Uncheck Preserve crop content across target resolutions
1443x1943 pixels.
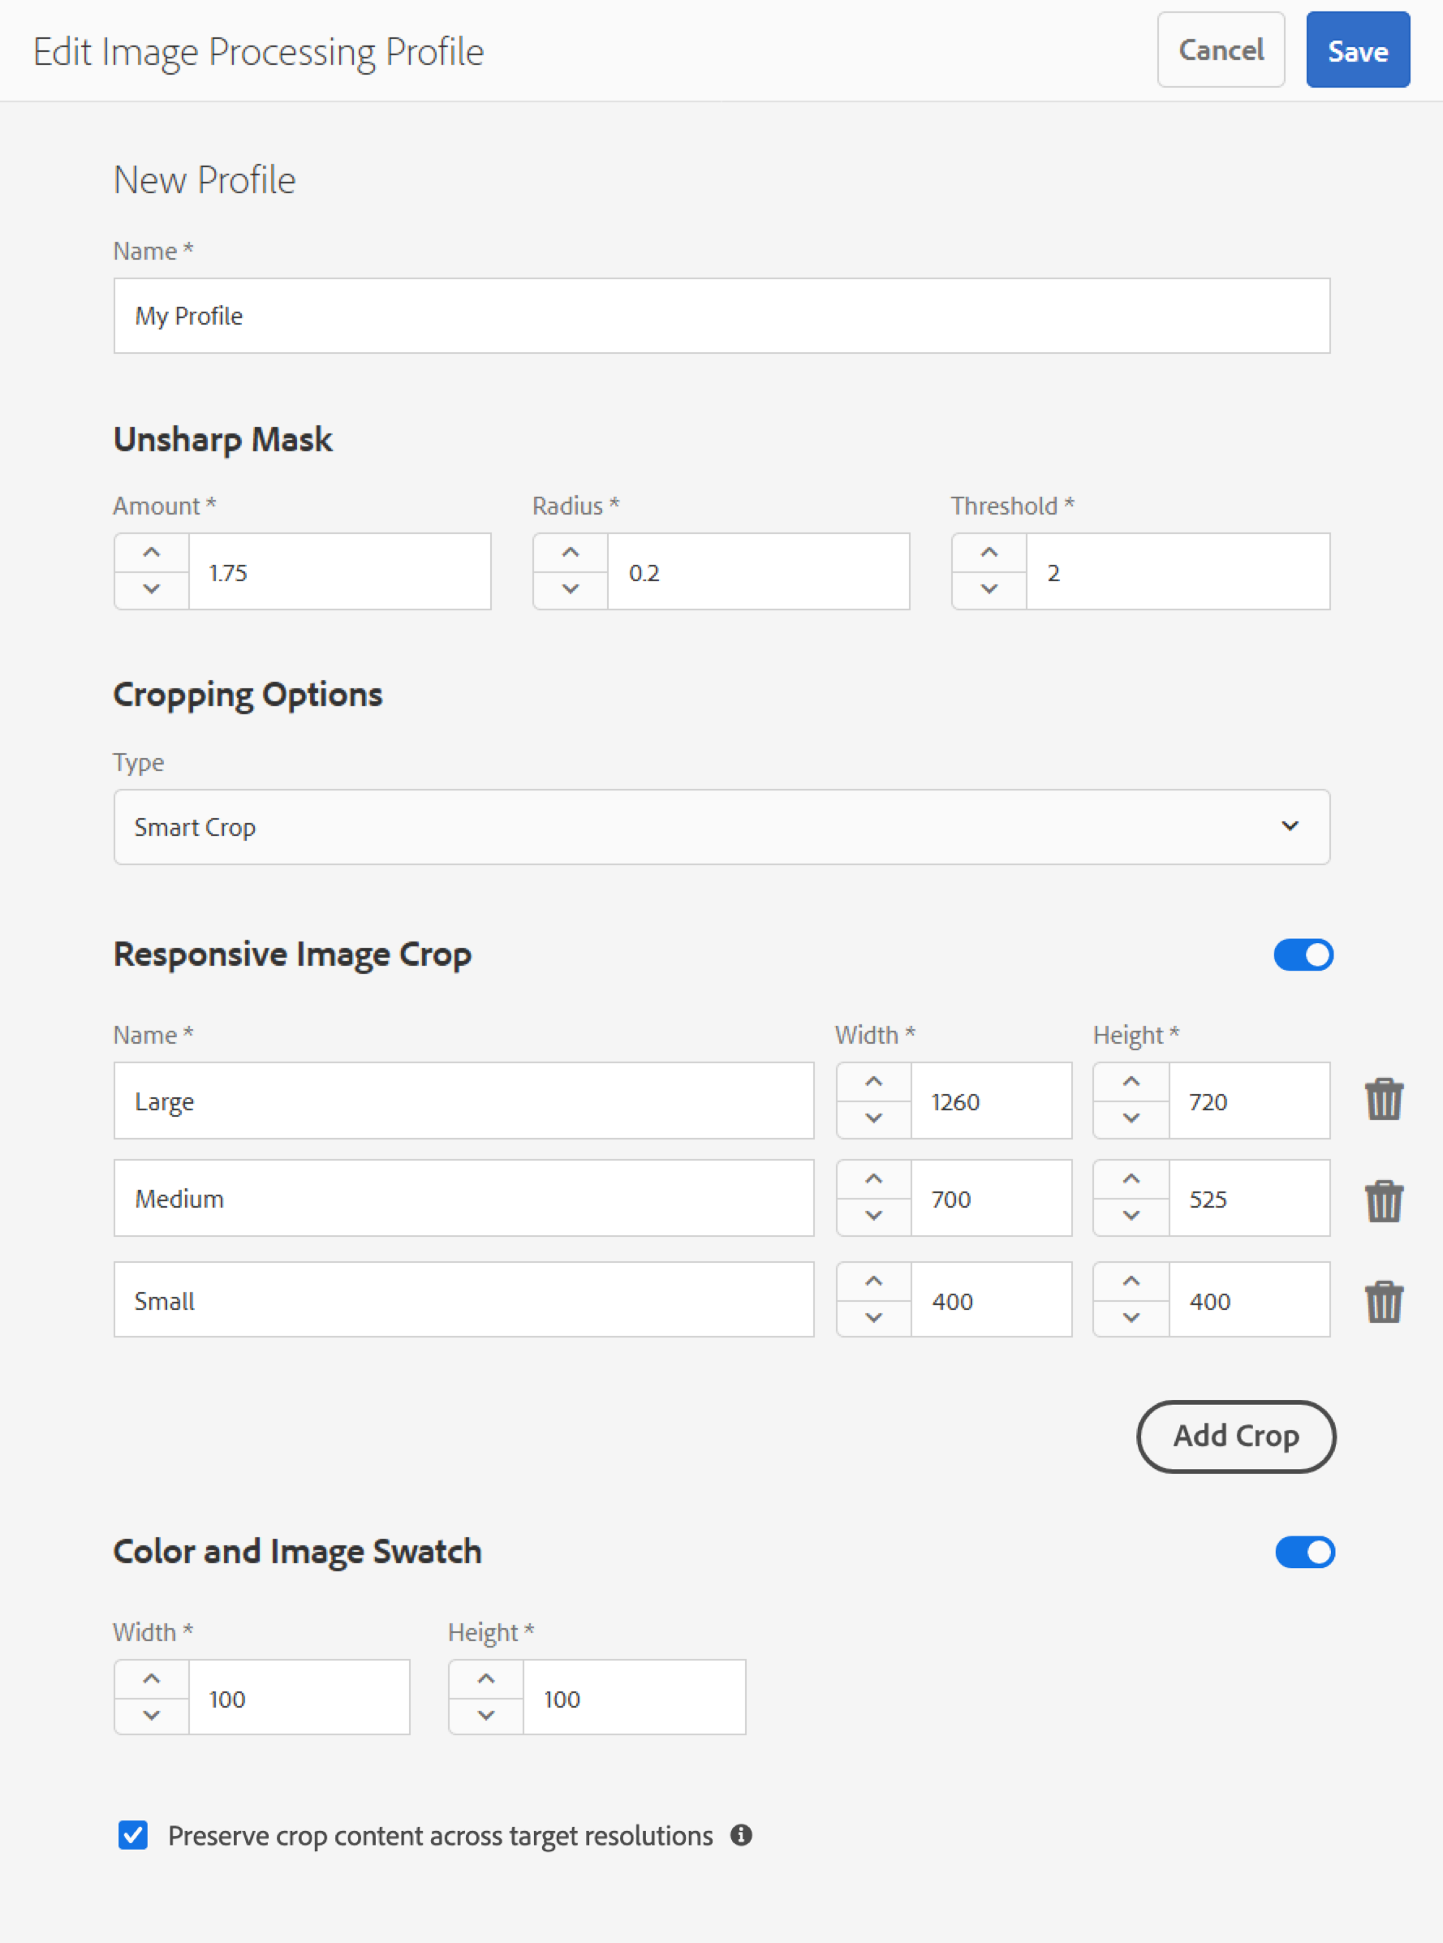133,1835
